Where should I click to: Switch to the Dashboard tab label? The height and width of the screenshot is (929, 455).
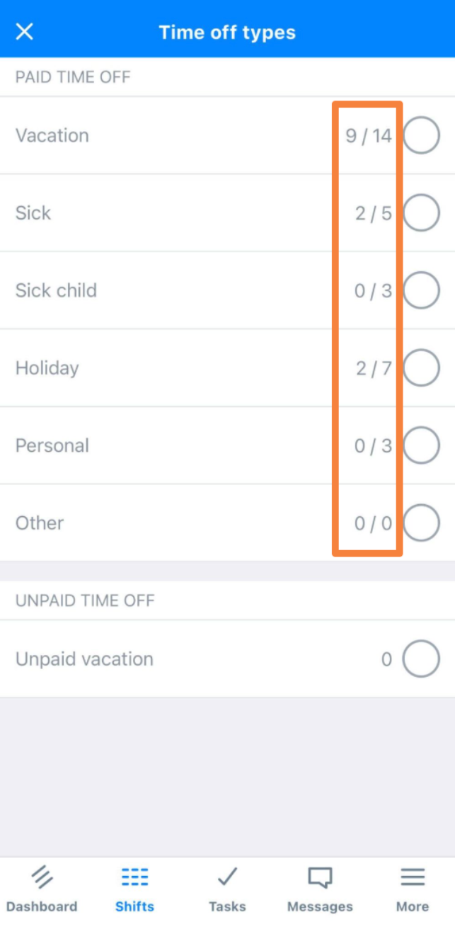(42, 906)
